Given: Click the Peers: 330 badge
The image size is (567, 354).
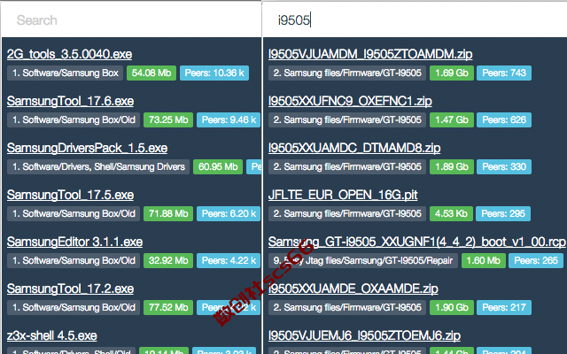Looking at the screenshot, I should click(504, 167).
